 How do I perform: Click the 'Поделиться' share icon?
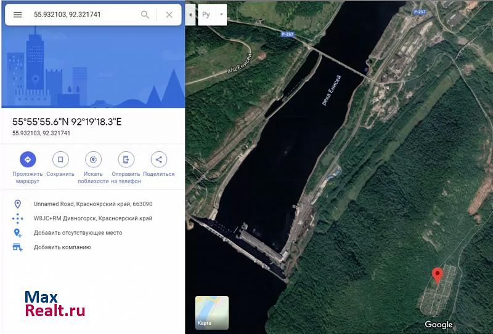coord(158,160)
